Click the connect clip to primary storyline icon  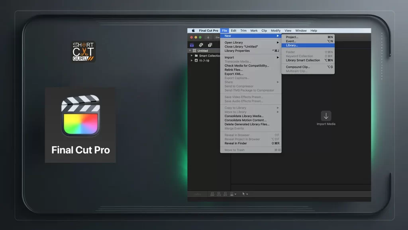pyautogui.click(x=212, y=194)
